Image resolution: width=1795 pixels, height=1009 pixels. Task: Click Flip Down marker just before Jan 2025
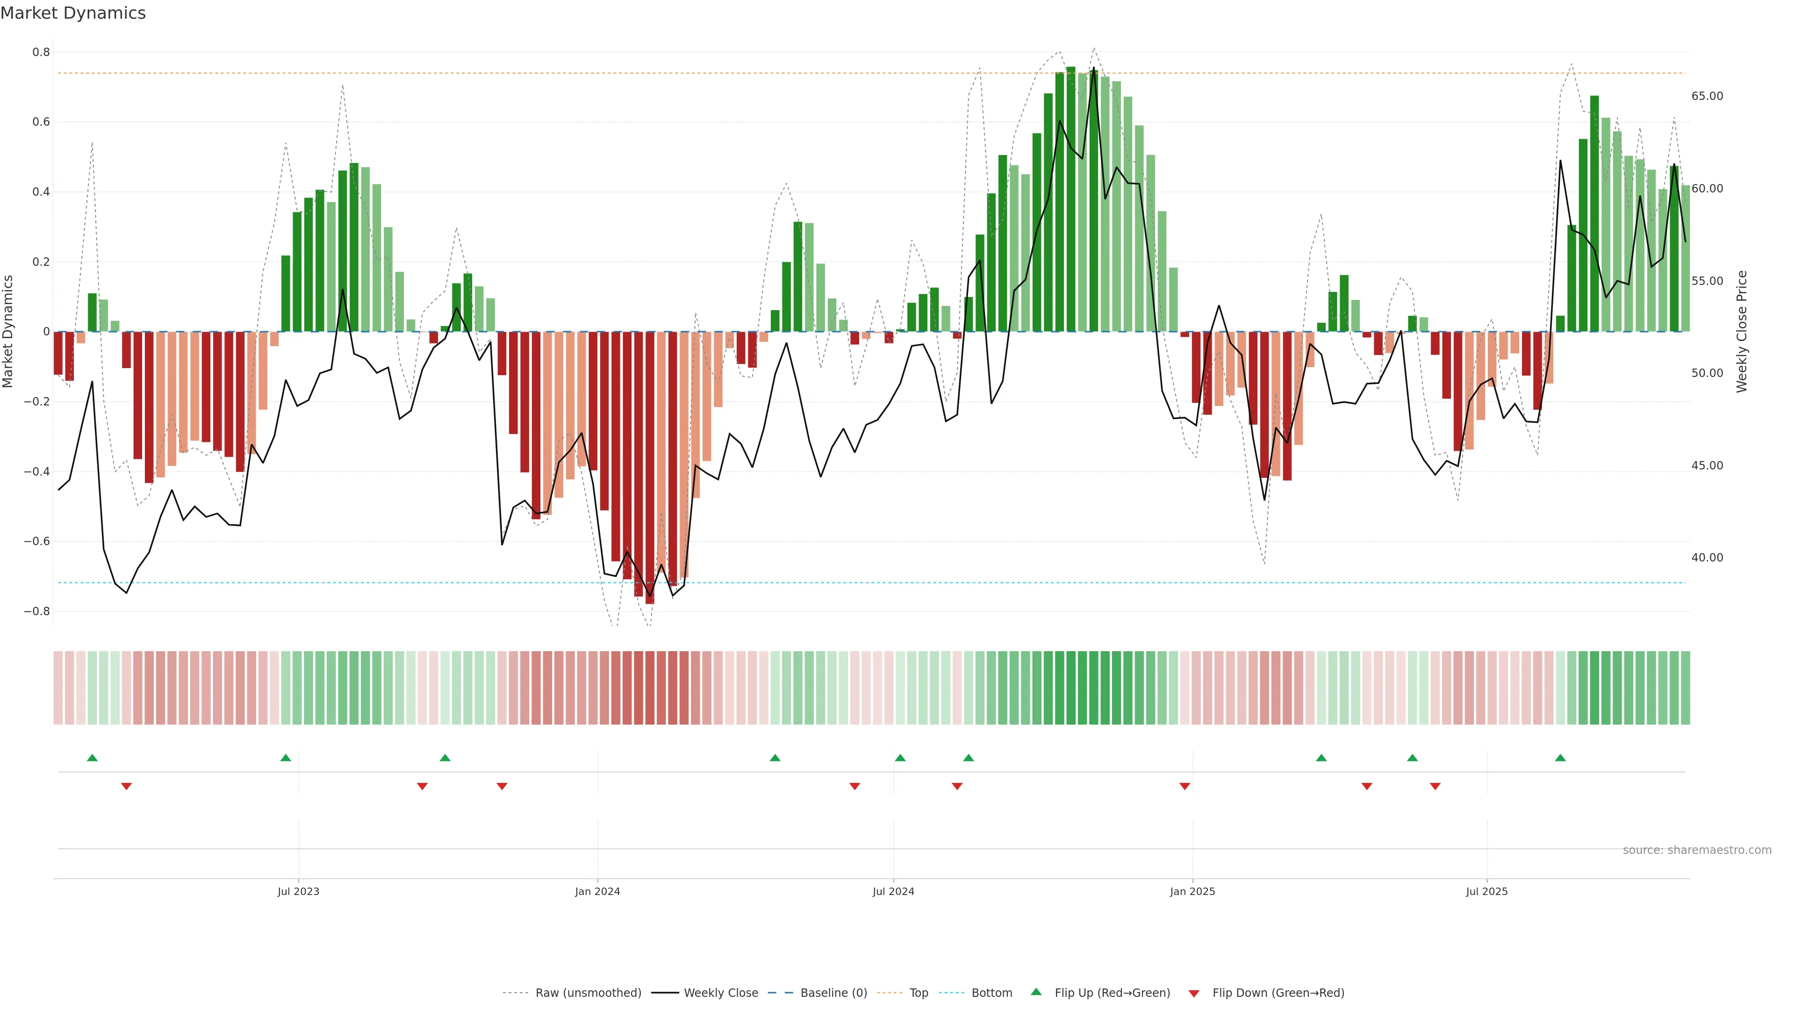pos(1185,786)
